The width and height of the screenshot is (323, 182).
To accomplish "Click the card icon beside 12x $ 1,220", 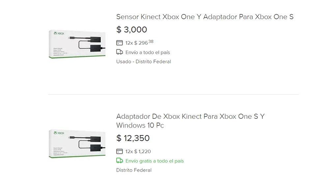I will pos(119,152).
